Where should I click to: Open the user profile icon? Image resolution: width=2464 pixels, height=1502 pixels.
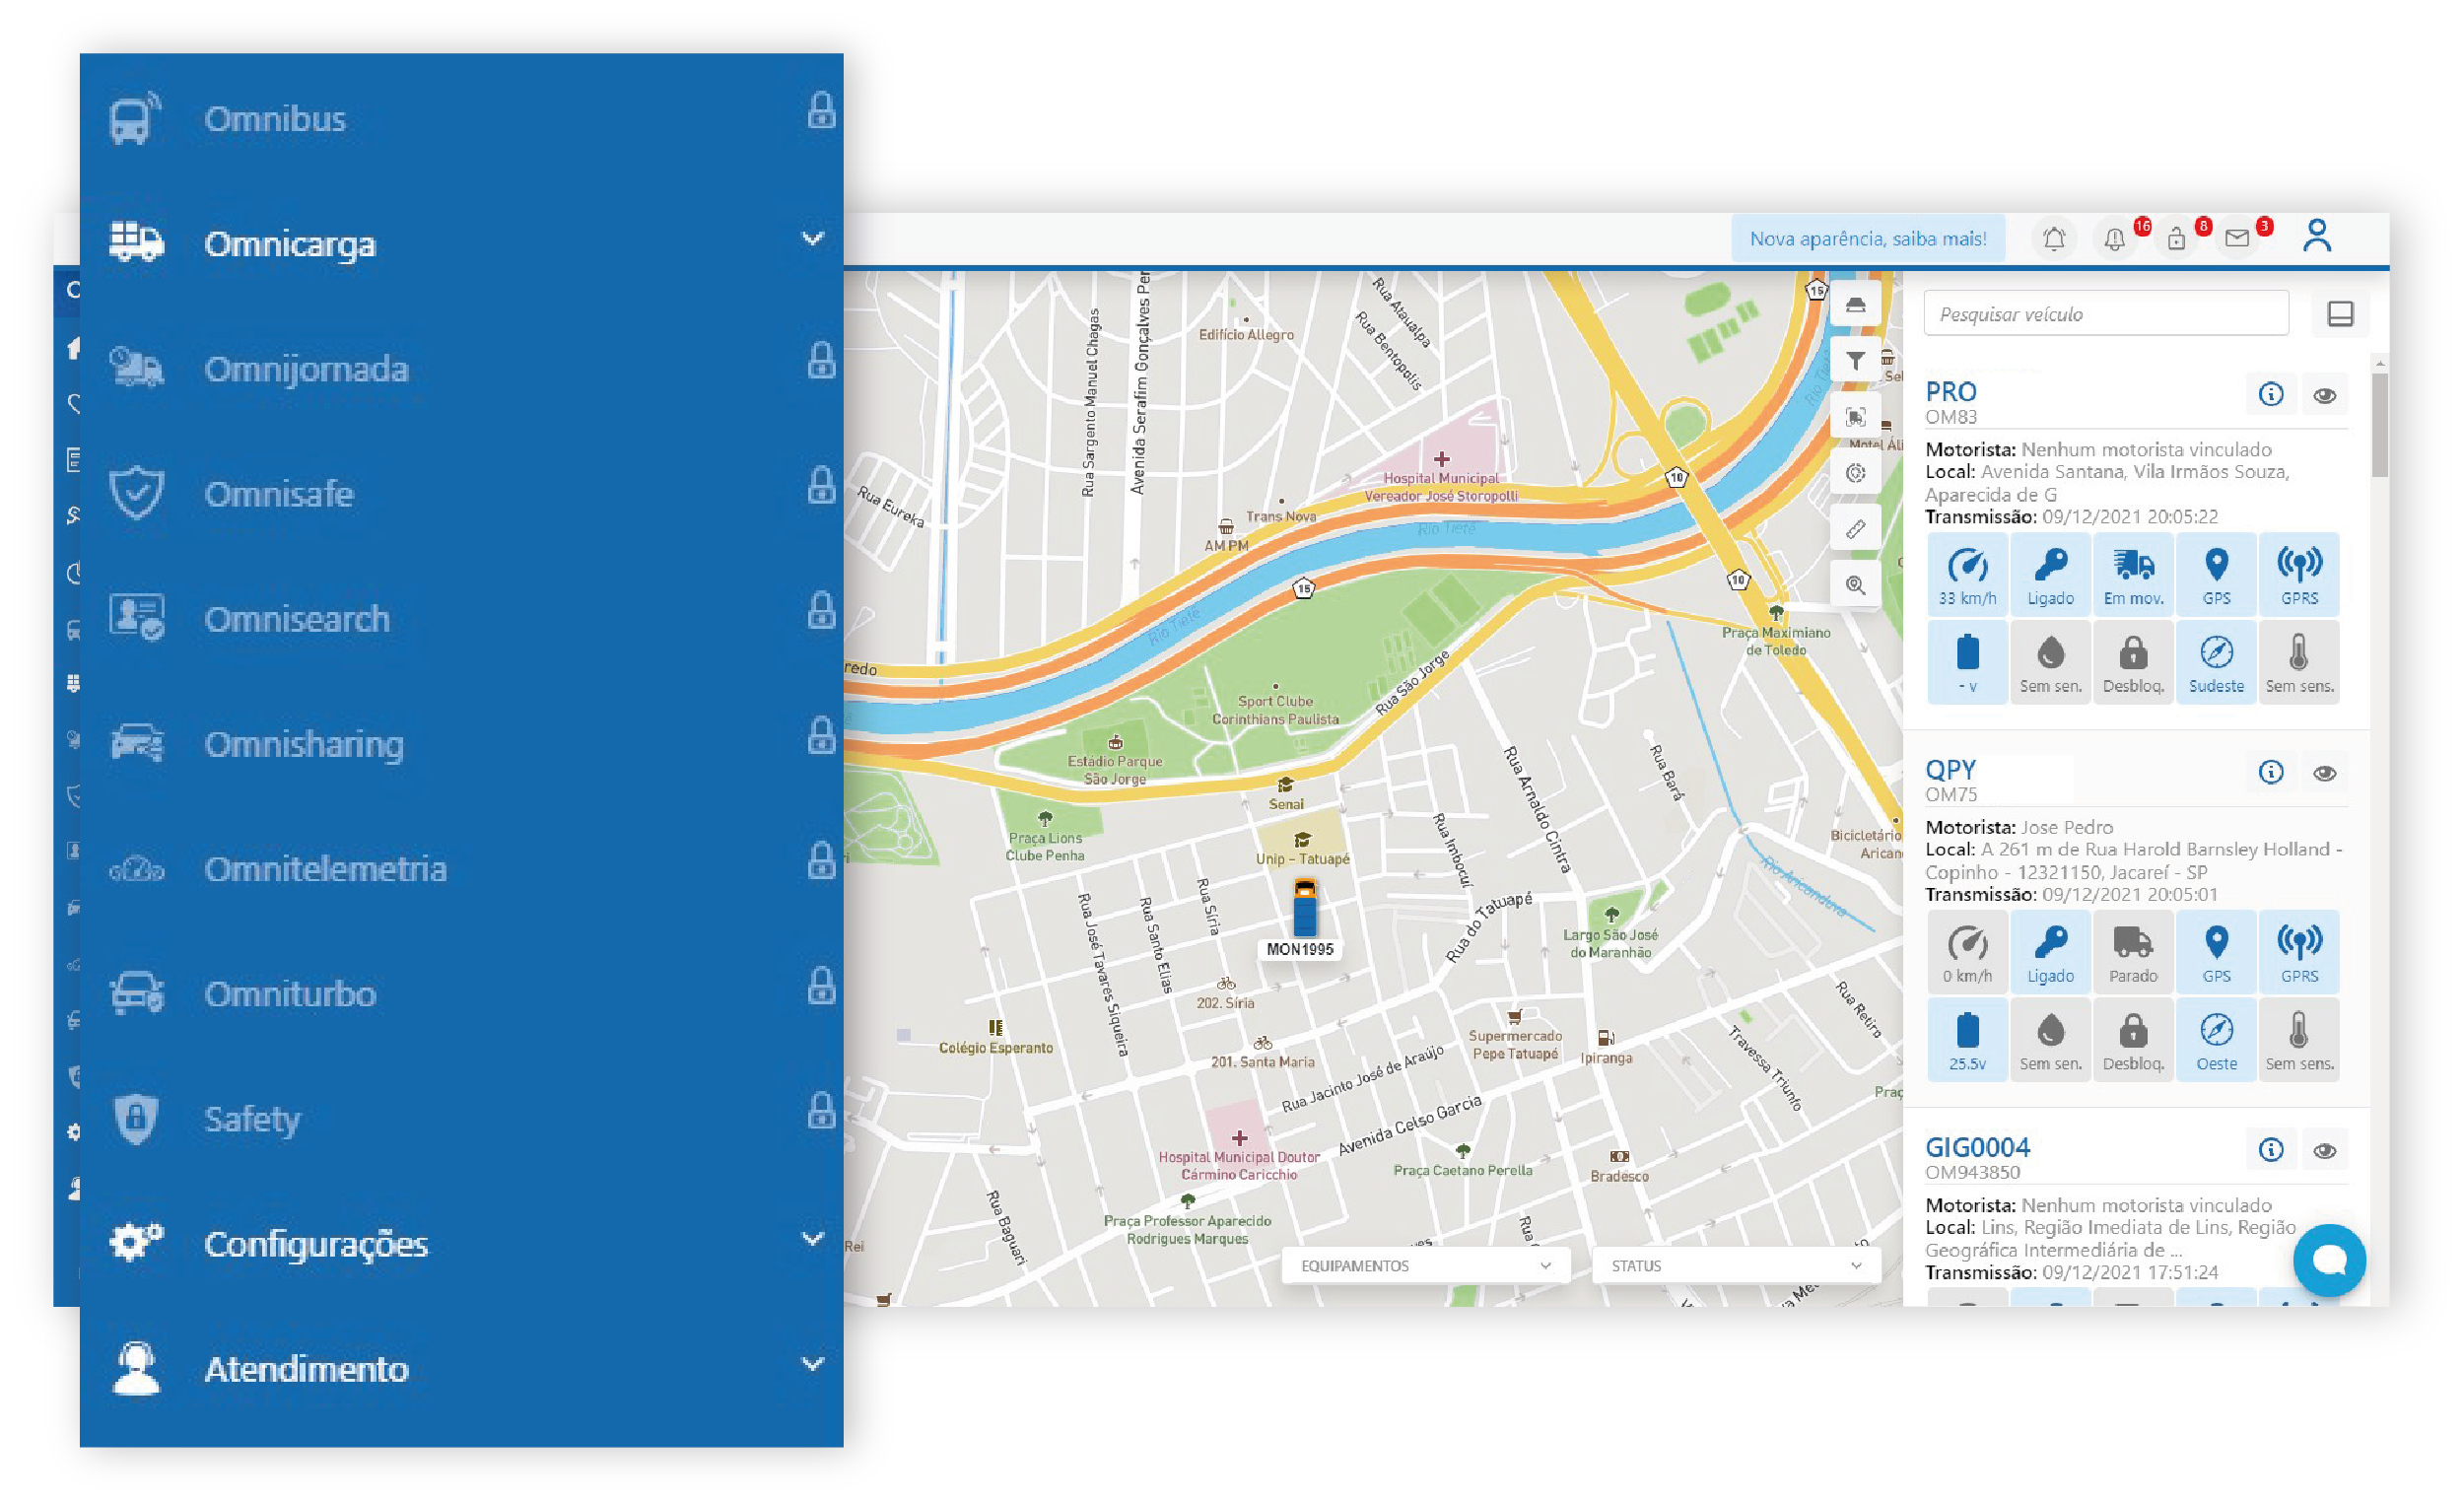coord(2317,237)
